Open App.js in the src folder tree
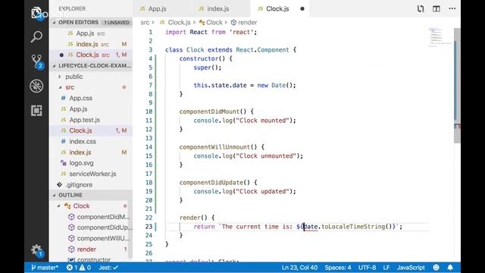This screenshot has width=485, height=273. [78, 109]
